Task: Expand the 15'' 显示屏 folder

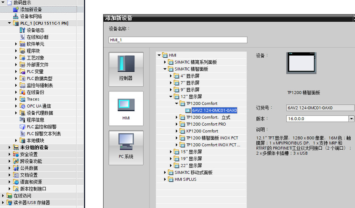Action: point(171,152)
